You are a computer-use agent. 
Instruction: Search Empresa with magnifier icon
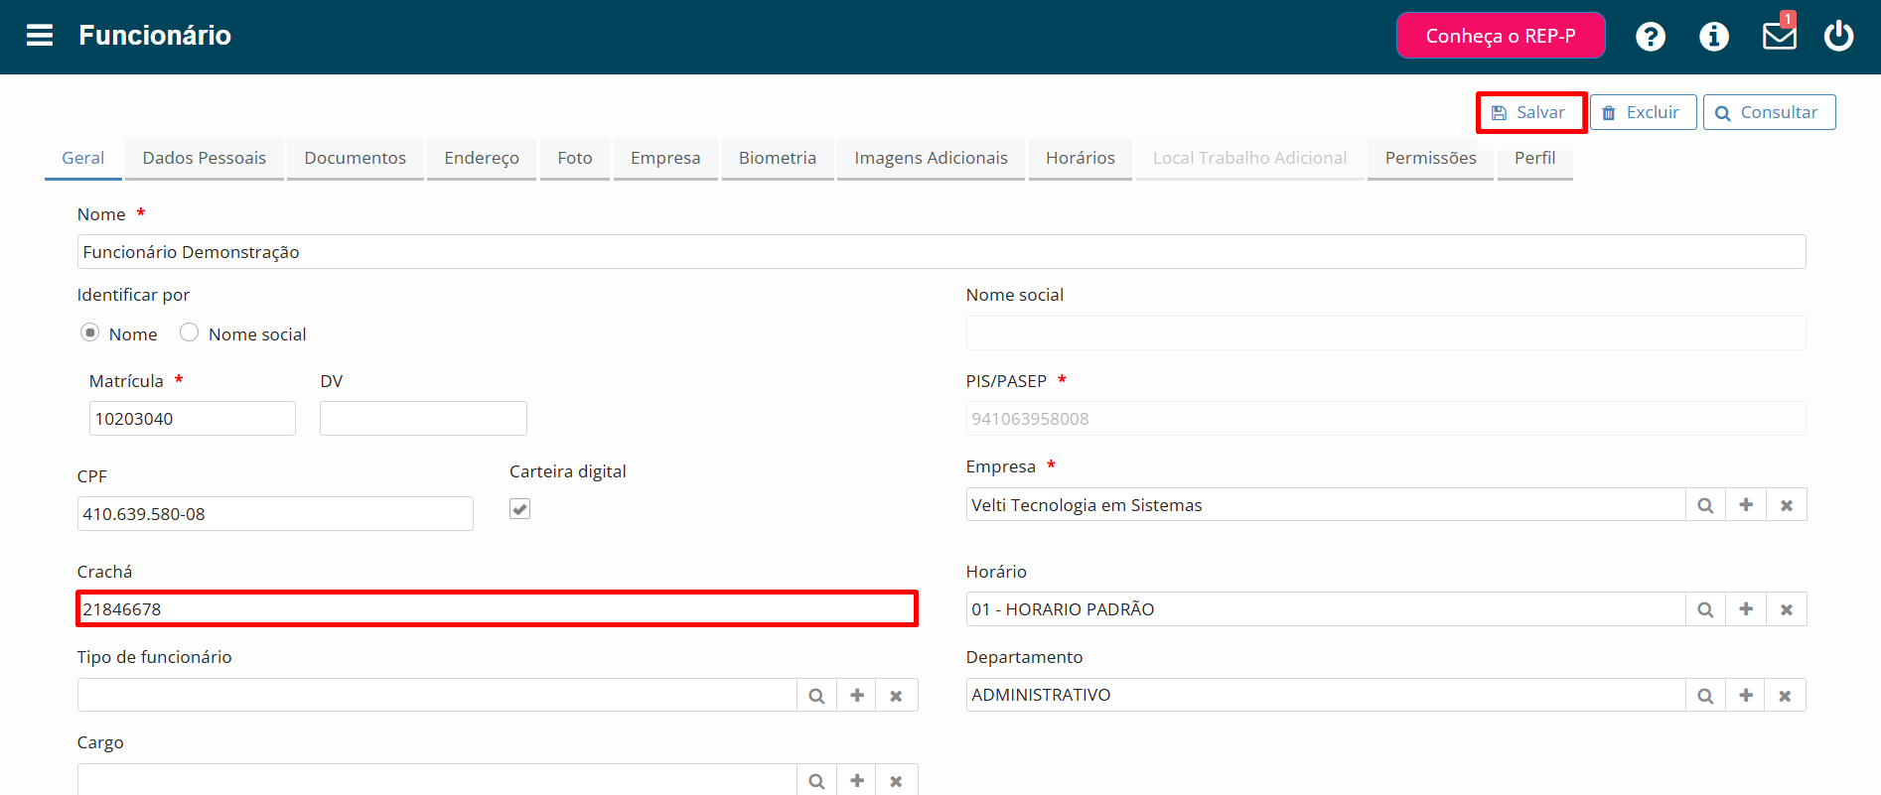tap(1705, 505)
